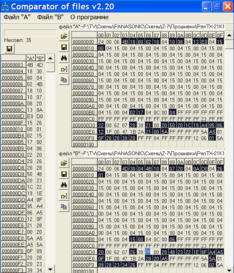Screen dimensions: 234x273
Task: Click the go-to-difference hand icon for file B
Action: click(64, 196)
